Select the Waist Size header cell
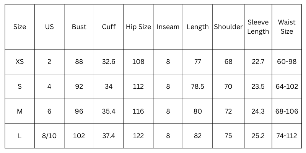This screenshot has height=153, width=306. 286,27
